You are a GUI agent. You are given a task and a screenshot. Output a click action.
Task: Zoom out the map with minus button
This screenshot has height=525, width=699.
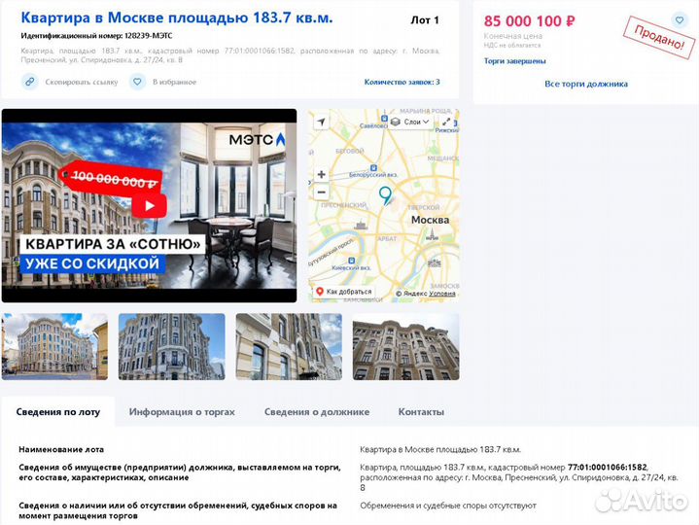point(322,192)
